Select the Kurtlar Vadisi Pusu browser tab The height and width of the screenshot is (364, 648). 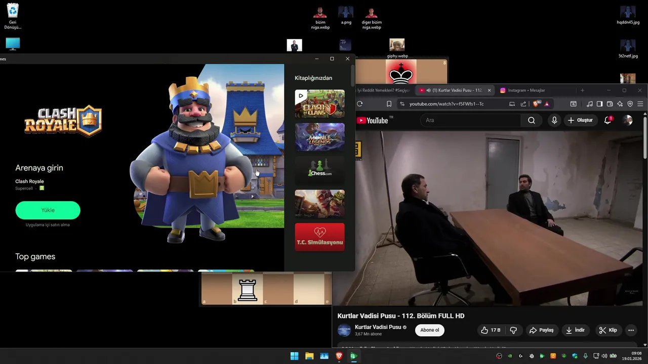(x=454, y=90)
